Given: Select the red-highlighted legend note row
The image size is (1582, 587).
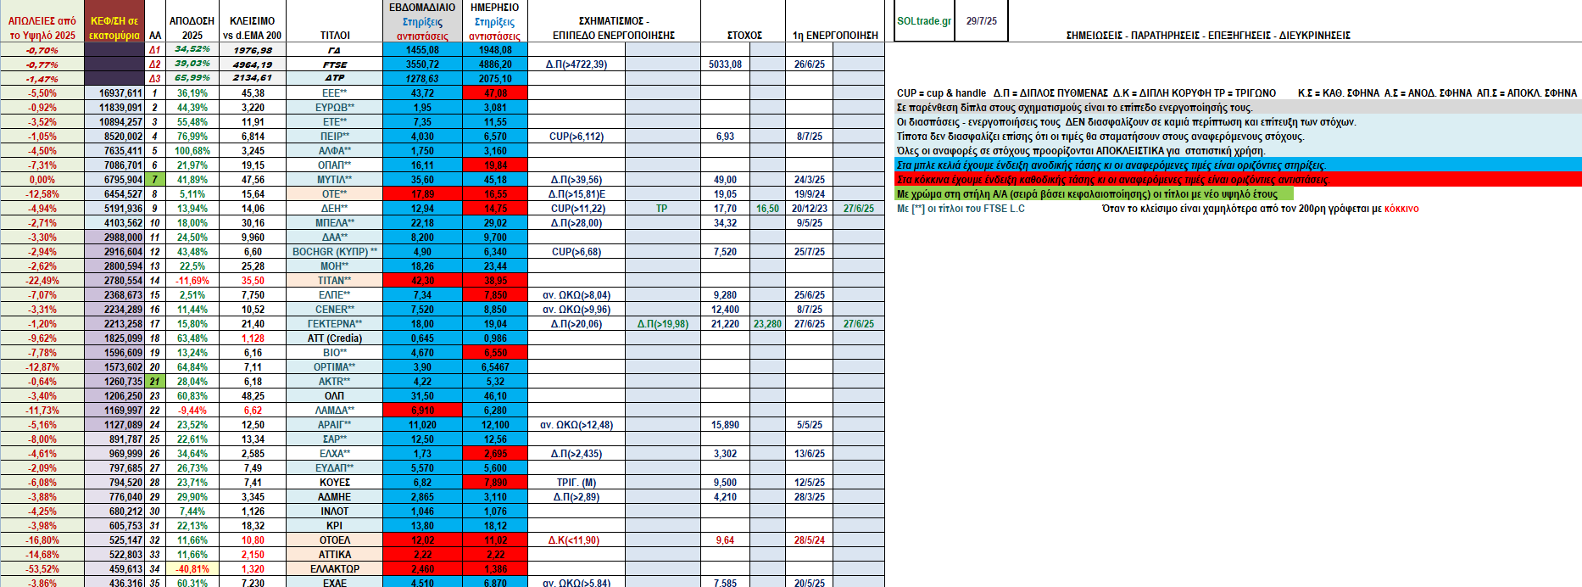Looking at the screenshot, I should (1239, 180).
